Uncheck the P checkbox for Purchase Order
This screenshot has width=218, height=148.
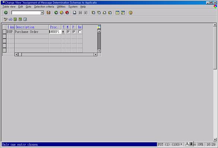(74, 32)
